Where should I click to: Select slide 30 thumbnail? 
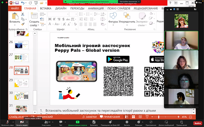21,96
